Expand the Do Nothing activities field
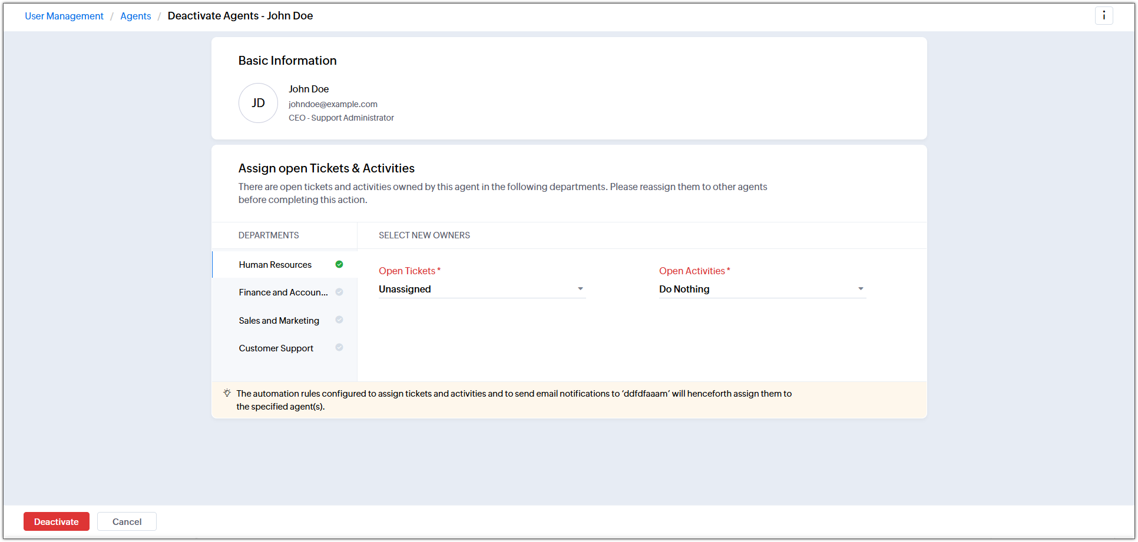The image size is (1138, 542). pyautogui.click(x=762, y=289)
